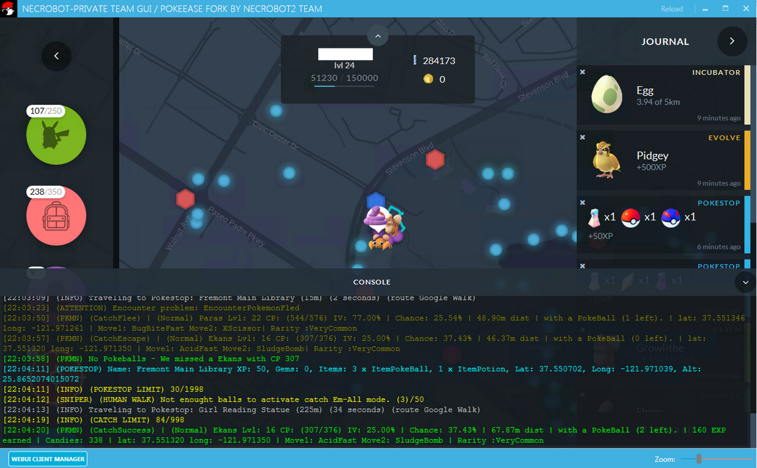Click the JOURNAL header label
This screenshot has height=468, width=757.
[665, 42]
